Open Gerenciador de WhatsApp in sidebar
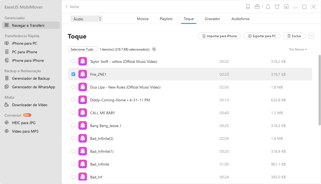The width and height of the screenshot is (321, 184). (x=33, y=87)
